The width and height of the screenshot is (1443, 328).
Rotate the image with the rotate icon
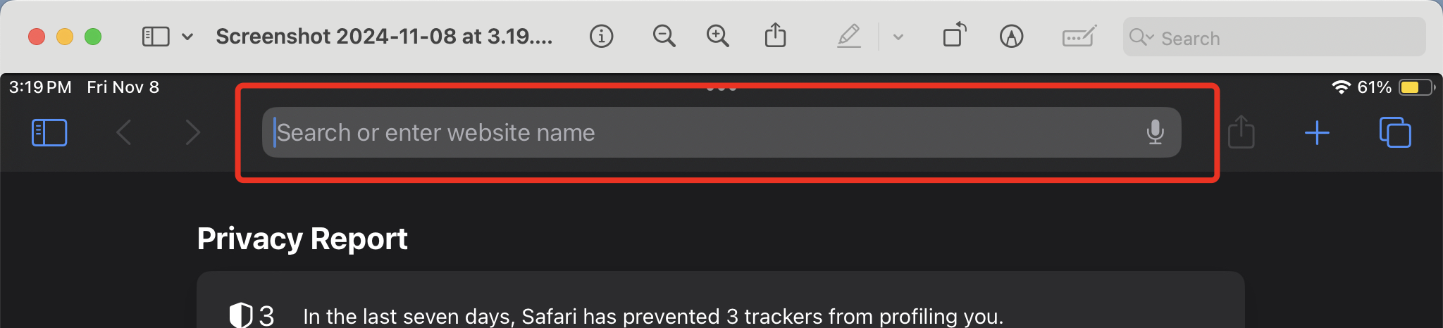point(955,35)
